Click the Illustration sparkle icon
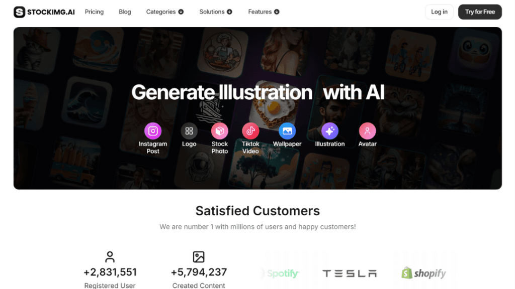 coord(330,131)
